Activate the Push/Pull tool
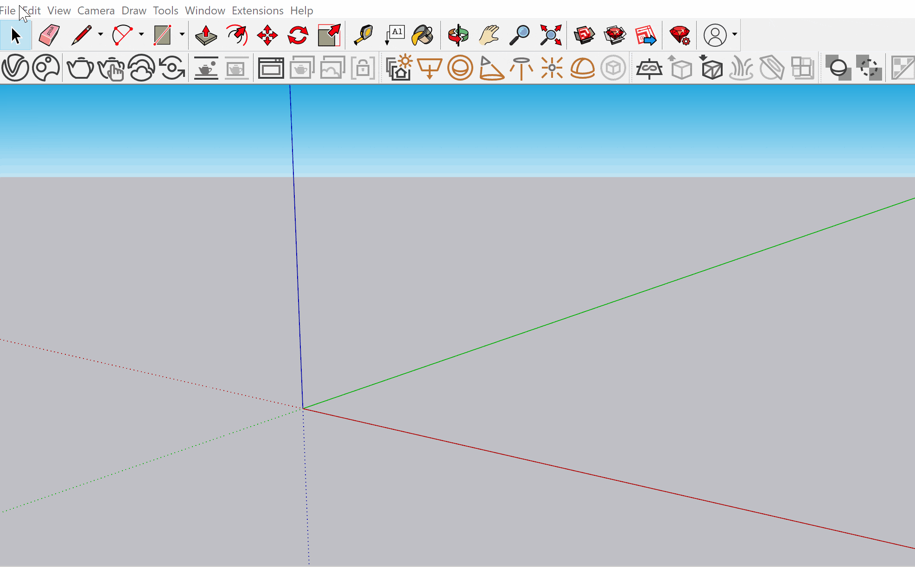The image size is (915, 567). click(206, 35)
